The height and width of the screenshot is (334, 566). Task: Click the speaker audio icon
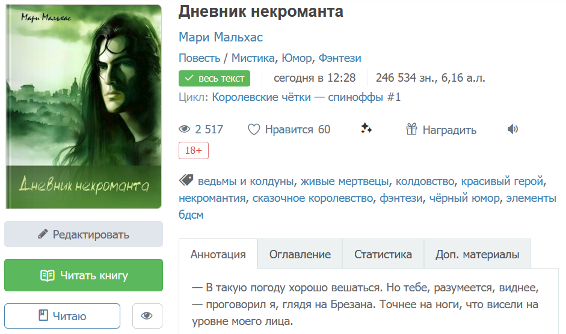pyautogui.click(x=512, y=129)
